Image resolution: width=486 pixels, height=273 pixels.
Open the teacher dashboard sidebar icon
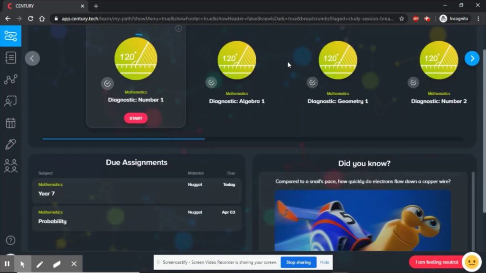pyautogui.click(x=10, y=101)
